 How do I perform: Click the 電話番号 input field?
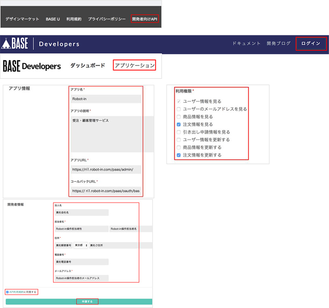(x=81, y=262)
